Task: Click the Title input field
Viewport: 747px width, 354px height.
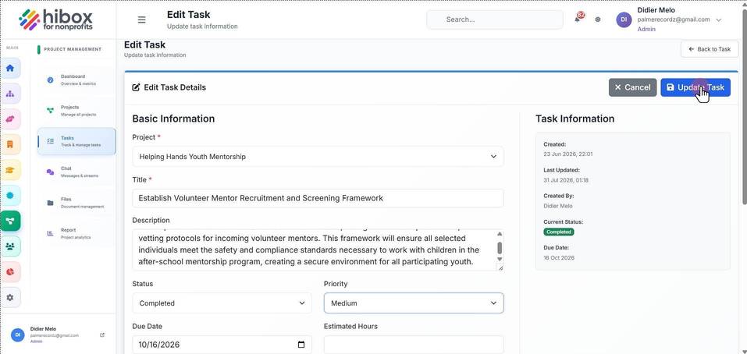Action: [x=318, y=198]
